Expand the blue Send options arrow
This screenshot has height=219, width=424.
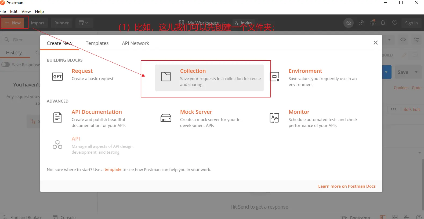387,72
